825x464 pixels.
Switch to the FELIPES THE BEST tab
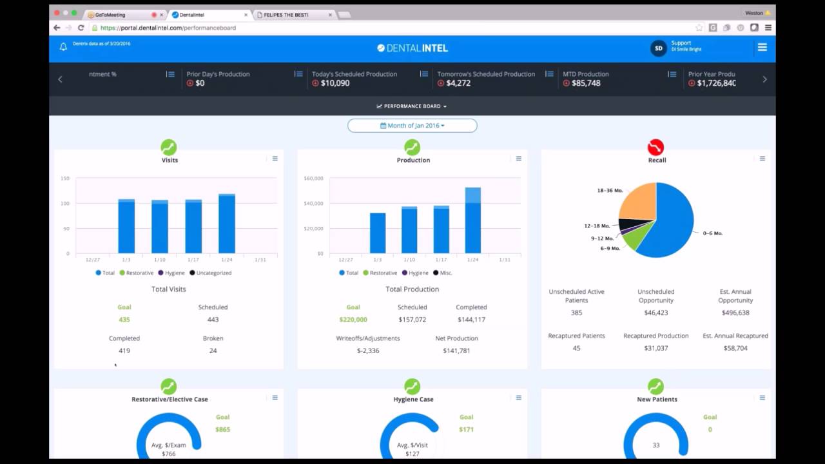[294, 14]
